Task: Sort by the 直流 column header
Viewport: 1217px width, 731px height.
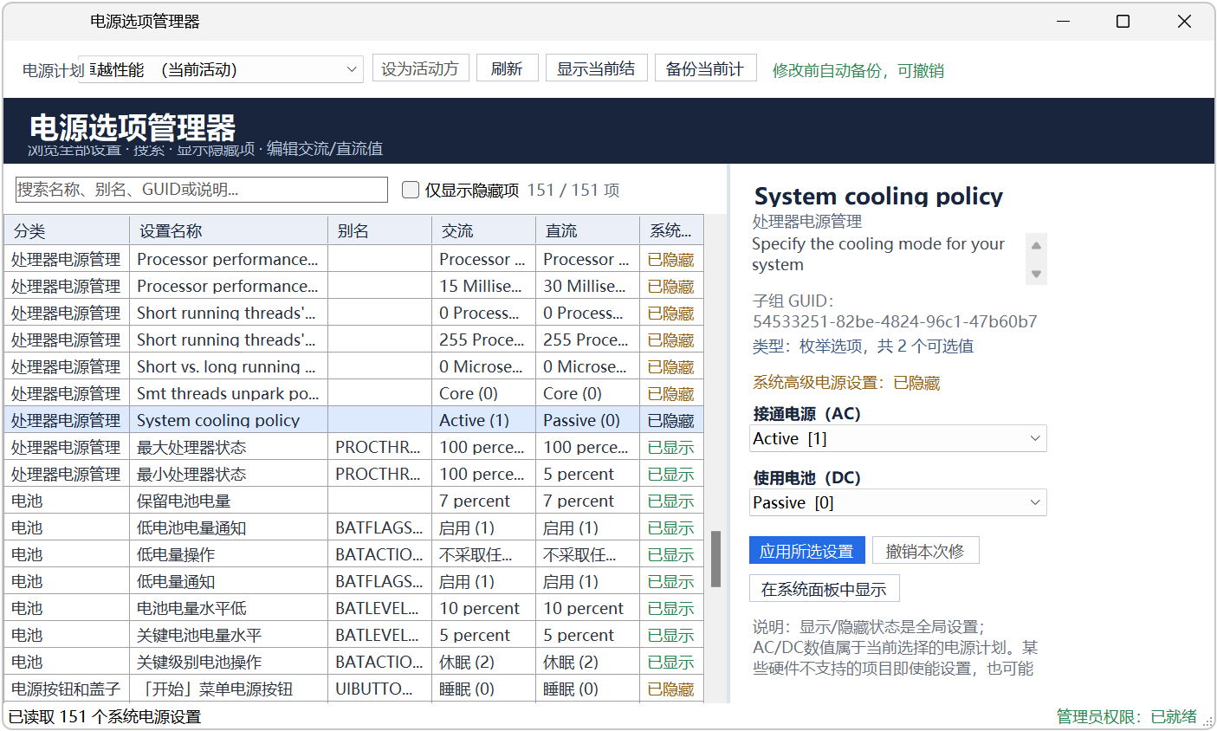Action: (587, 230)
